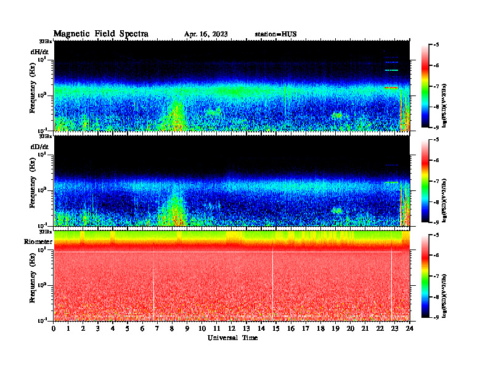Screen dimensions: 488x377
Task: Click the hour 20 tick label
Action: [x=351, y=328]
